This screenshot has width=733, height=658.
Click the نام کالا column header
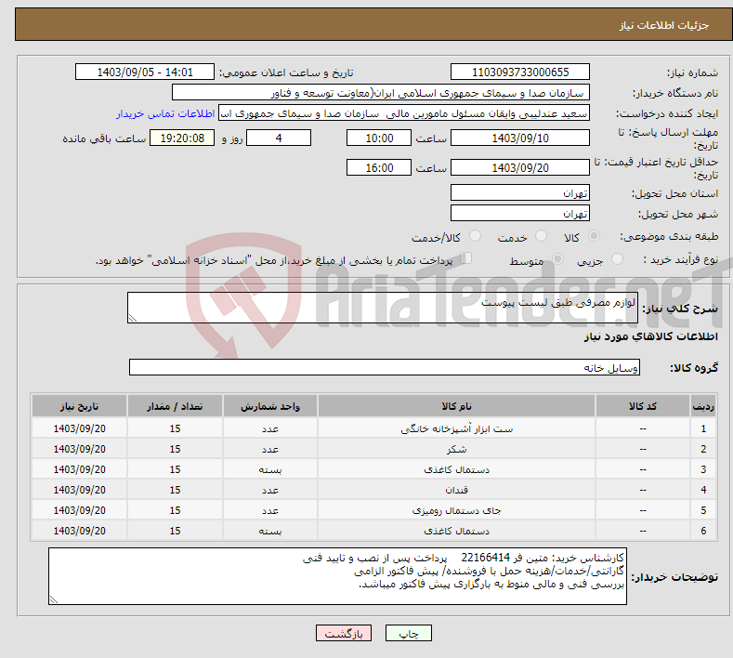point(456,406)
